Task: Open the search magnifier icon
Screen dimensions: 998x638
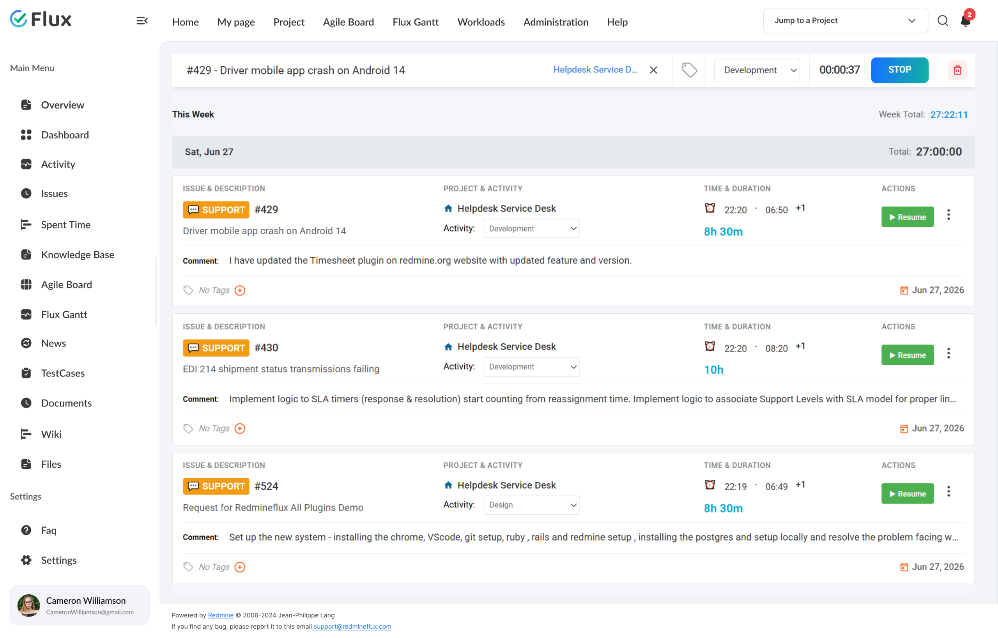Action: click(943, 21)
